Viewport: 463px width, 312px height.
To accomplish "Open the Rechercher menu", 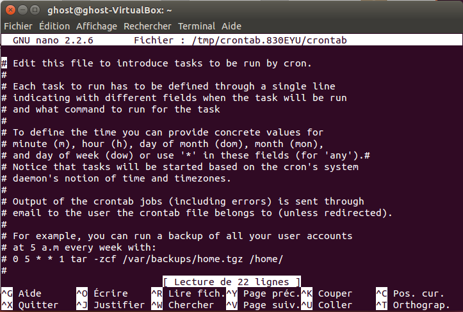I will (x=147, y=26).
